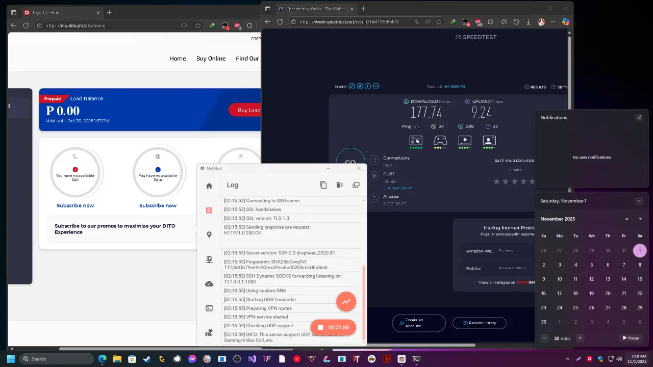Open the Buy Online menu on DITO site
Image resolution: width=653 pixels, height=367 pixels.
click(211, 59)
